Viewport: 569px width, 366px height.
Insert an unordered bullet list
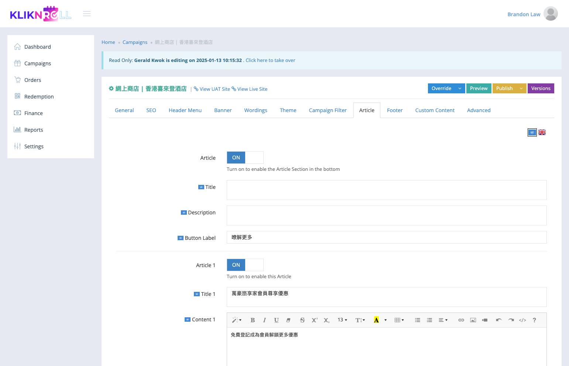[x=418, y=320]
